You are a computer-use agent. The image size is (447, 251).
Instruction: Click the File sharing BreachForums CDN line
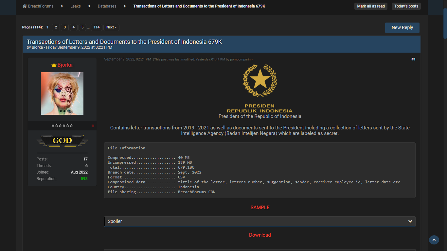click(x=162, y=192)
